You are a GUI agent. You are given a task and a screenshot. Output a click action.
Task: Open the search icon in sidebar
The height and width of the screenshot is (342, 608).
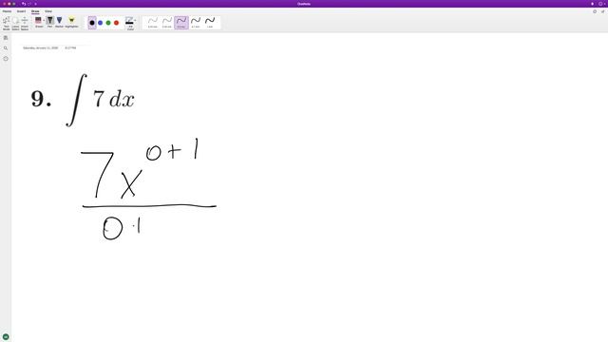pos(6,48)
